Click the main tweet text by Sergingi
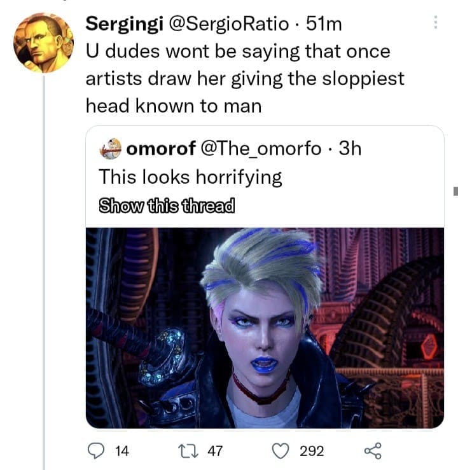458x470 pixels. point(245,78)
